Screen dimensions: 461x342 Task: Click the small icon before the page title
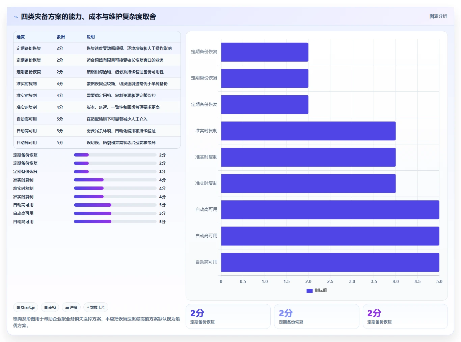(x=16, y=17)
